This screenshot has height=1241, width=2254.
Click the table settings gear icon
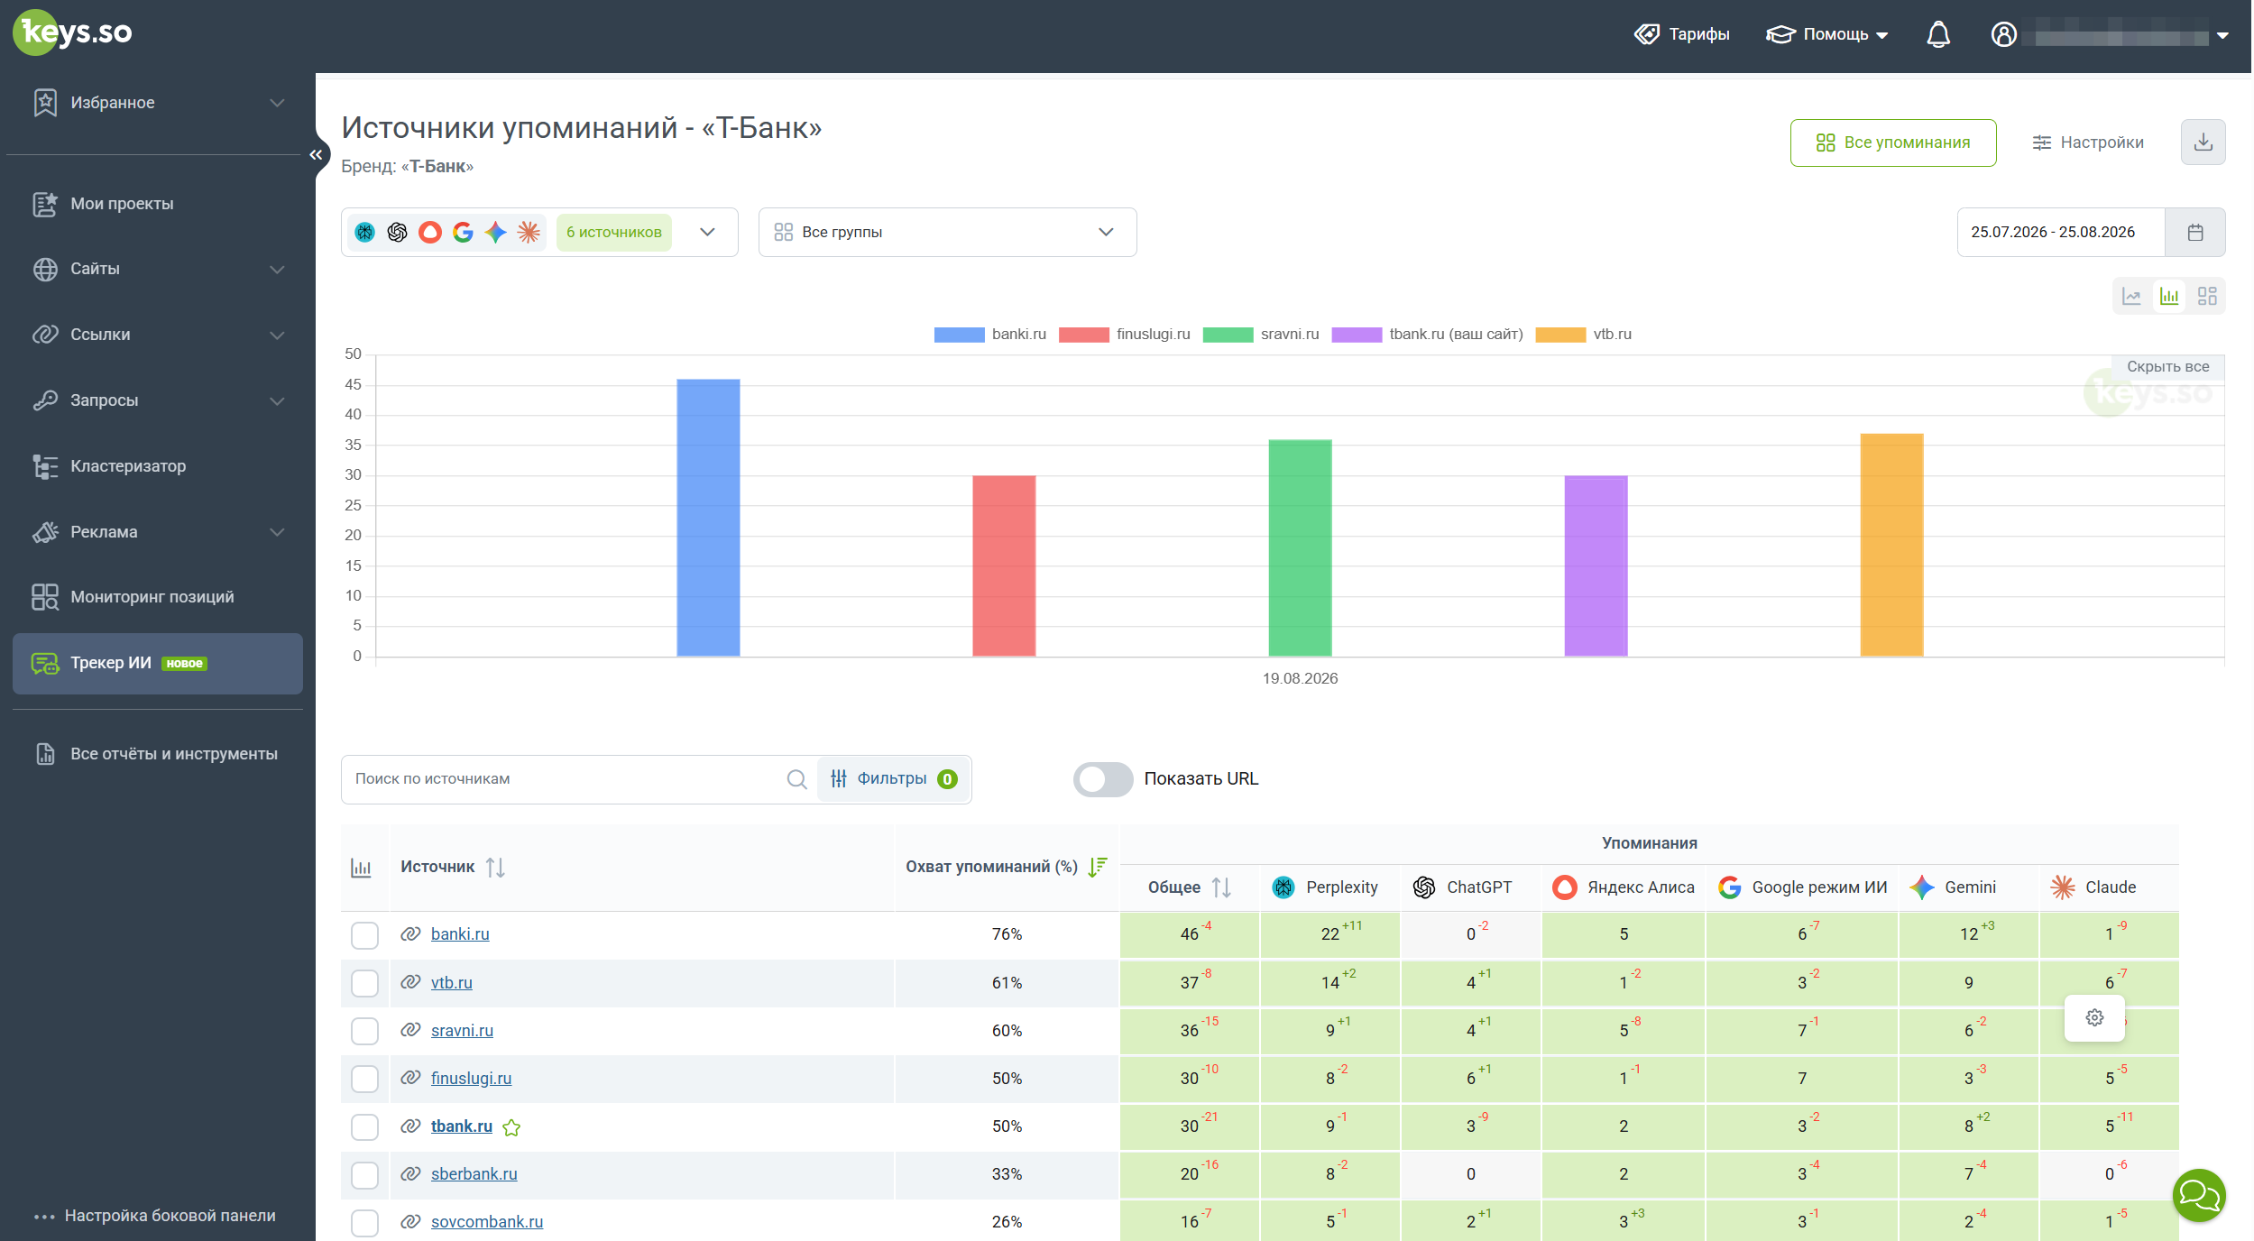(x=2095, y=1018)
